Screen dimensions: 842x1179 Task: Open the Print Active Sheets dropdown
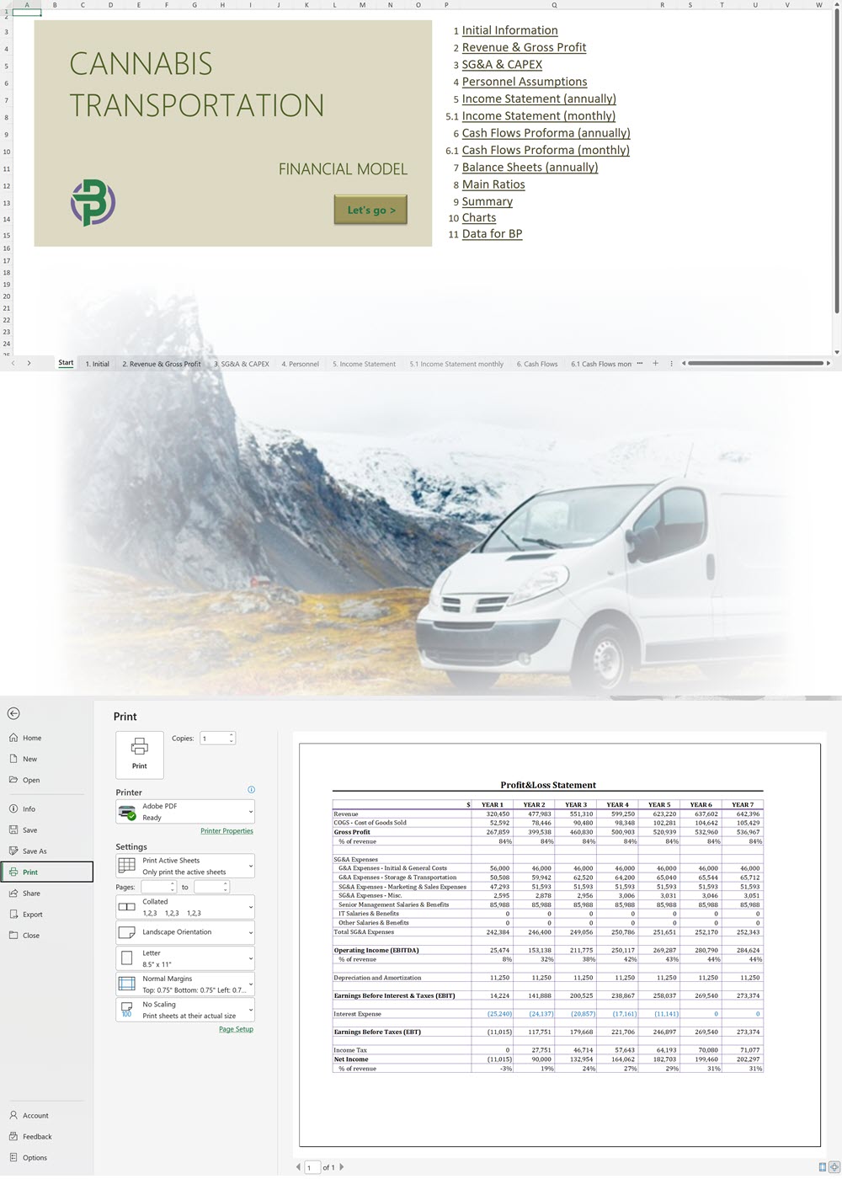185,866
